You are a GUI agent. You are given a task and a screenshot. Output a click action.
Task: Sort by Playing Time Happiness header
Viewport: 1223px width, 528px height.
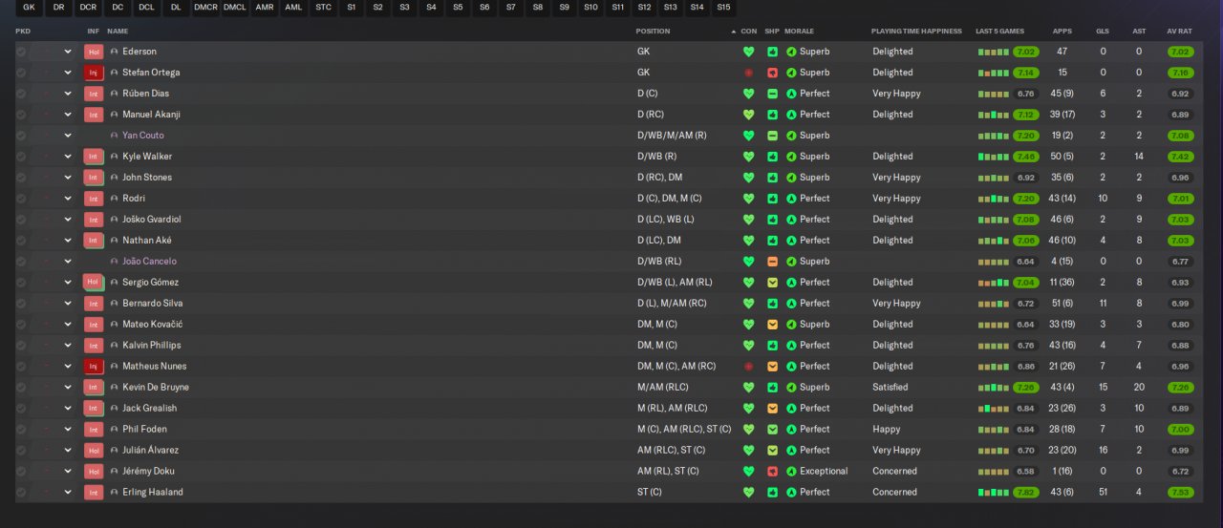916,32
